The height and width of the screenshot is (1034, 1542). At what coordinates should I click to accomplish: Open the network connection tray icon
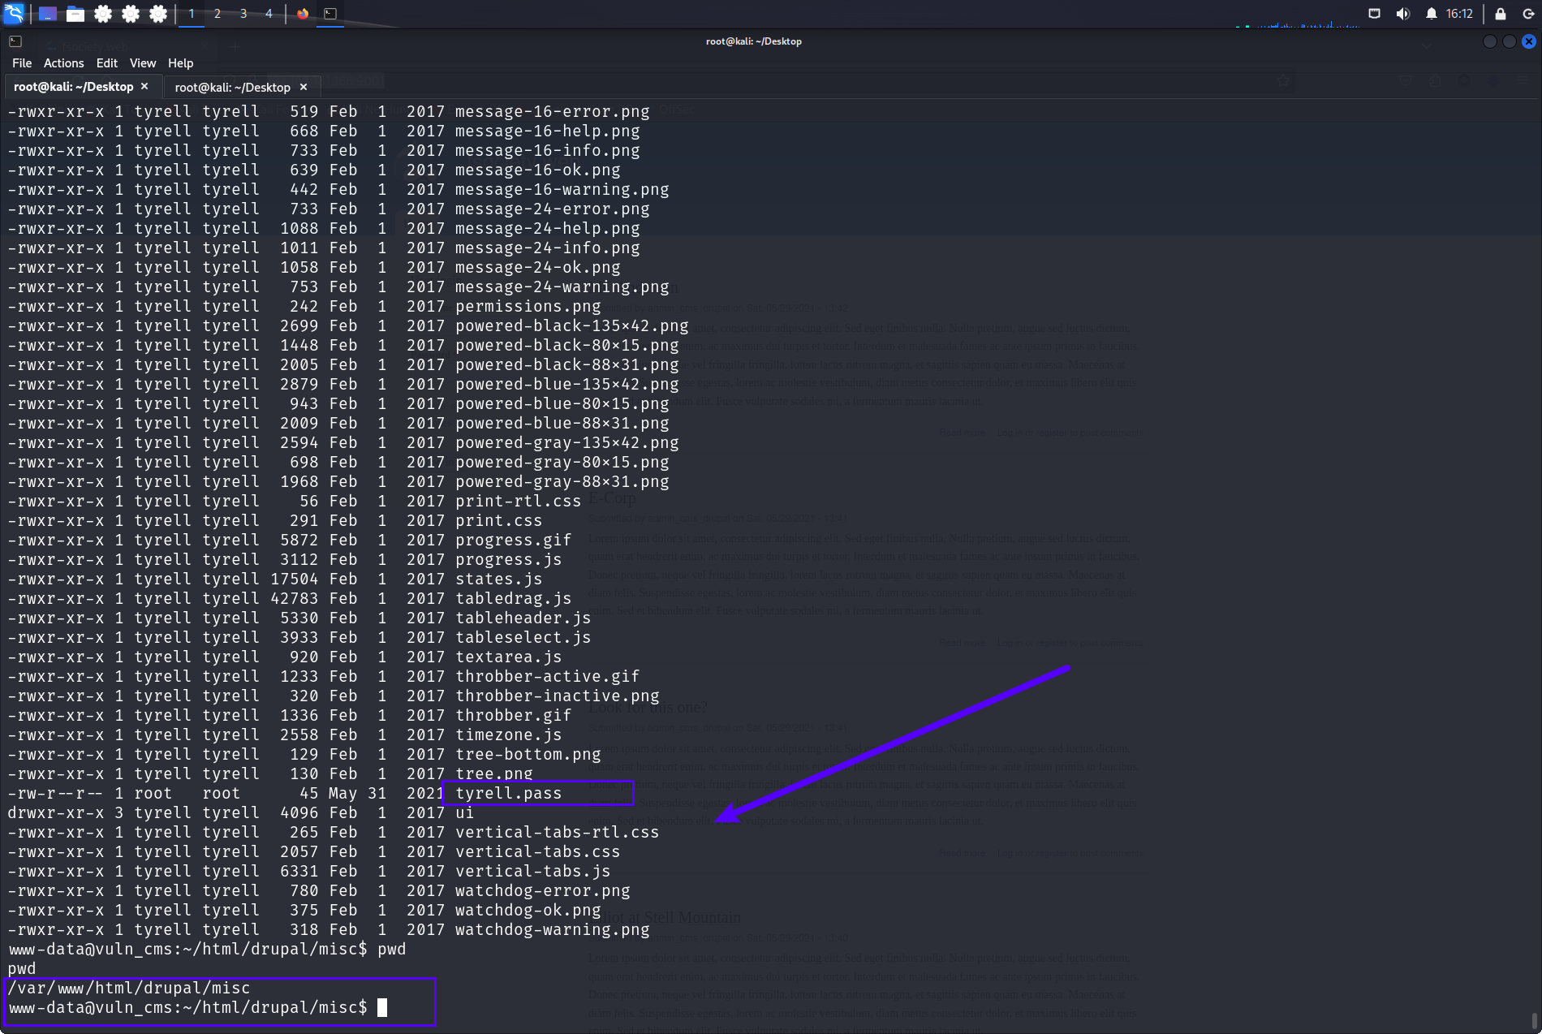[x=1374, y=14]
